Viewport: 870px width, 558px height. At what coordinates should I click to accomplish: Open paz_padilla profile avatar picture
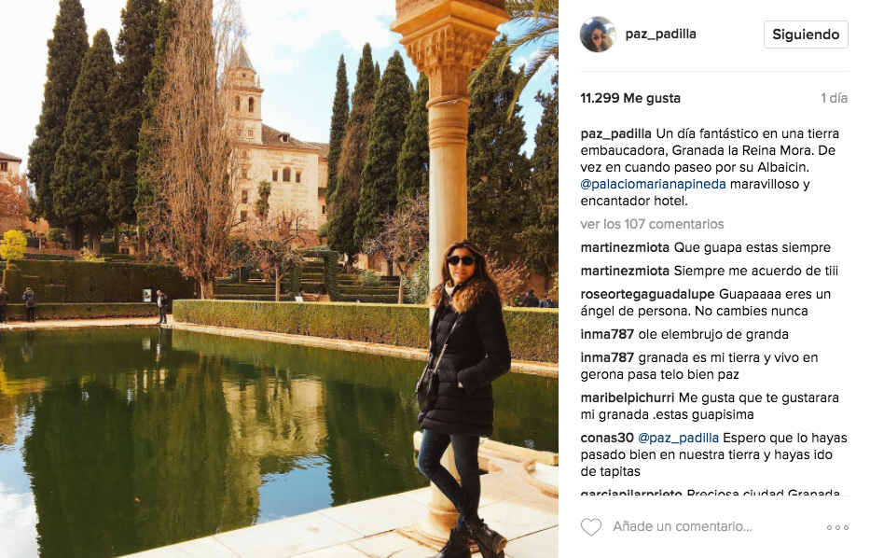[x=598, y=35]
